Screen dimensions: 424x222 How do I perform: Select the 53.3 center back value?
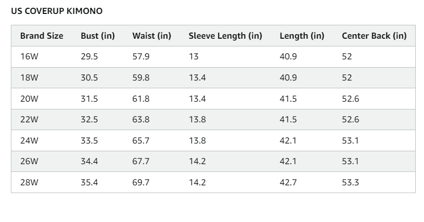(x=351, y=182)
